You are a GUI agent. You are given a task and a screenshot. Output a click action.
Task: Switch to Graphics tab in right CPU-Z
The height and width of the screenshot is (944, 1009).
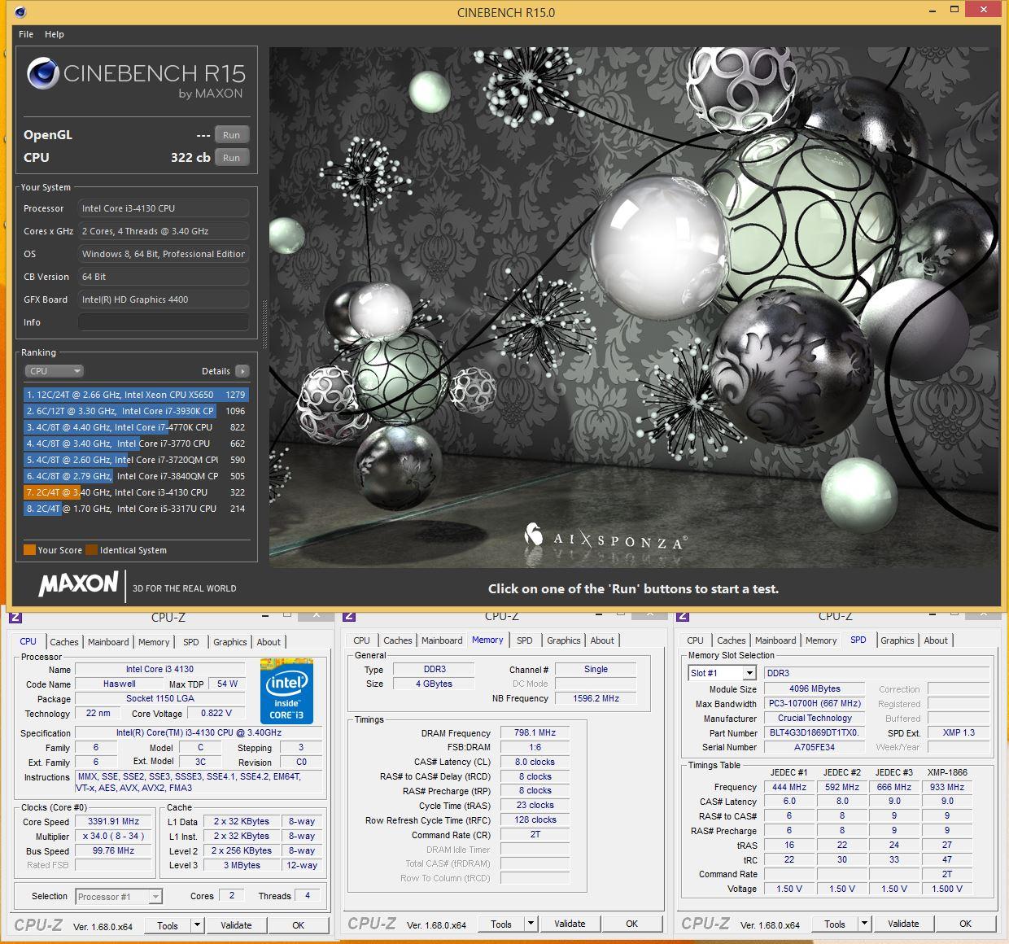(898, 640)
